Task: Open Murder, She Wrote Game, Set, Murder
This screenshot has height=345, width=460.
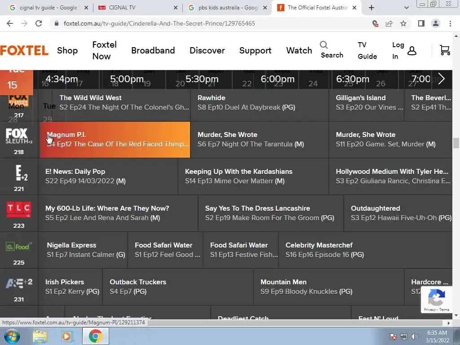Action: (x=391, y=140)
